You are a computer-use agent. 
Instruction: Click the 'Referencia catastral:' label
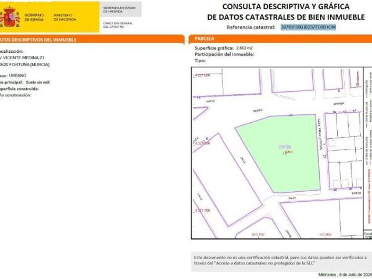point(251,27)
